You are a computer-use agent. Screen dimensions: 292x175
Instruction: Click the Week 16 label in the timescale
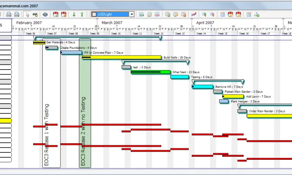[x=244, y=34]
